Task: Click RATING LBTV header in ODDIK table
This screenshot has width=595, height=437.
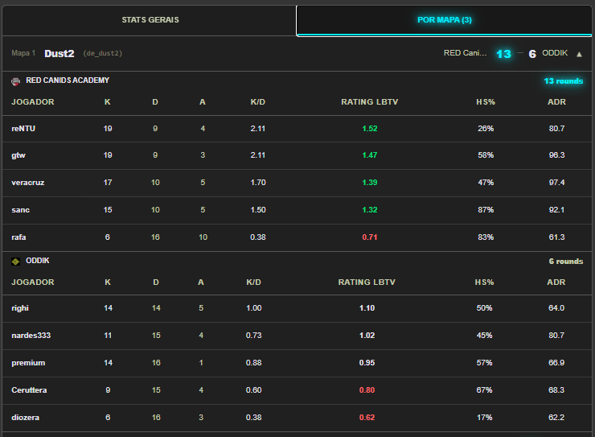Action: [x=367, y=282]
